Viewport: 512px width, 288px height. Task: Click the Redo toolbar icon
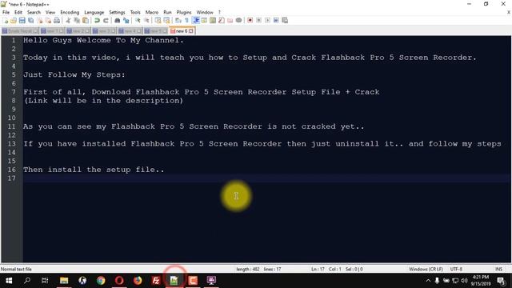point(106,21)
